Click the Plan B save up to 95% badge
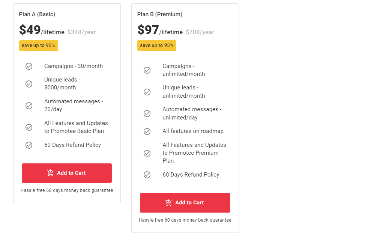The image size is (392, 234). coord(157,45)
